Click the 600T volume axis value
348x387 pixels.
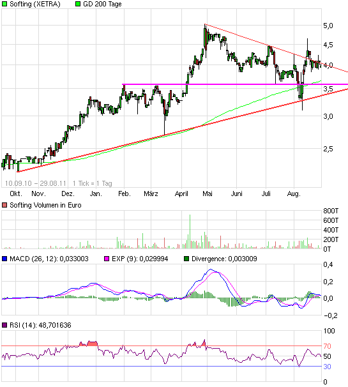[331, 220]
